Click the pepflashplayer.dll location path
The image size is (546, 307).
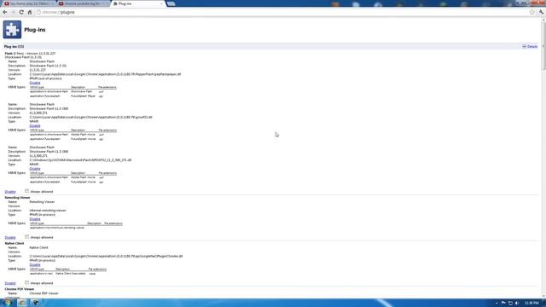pos(105,74)
